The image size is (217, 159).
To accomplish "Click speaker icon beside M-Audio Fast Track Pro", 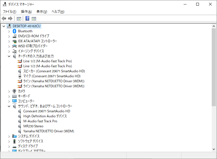I will [20, 121].
